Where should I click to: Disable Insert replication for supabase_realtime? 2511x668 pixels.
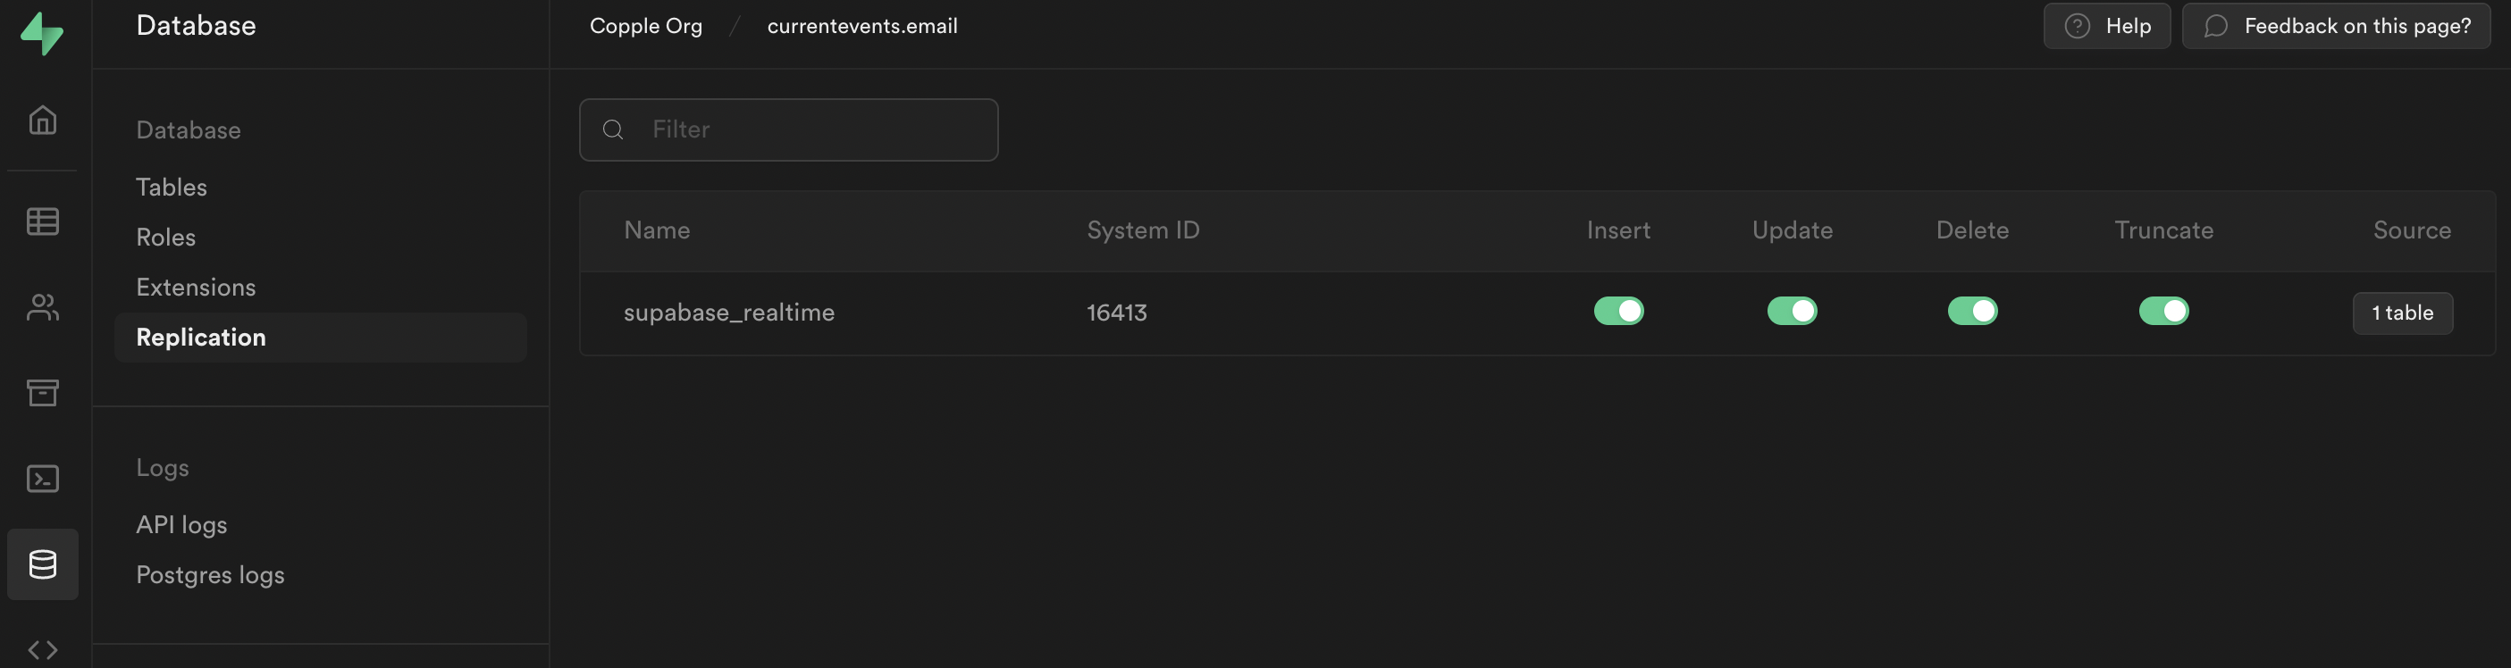[1619, 312]
